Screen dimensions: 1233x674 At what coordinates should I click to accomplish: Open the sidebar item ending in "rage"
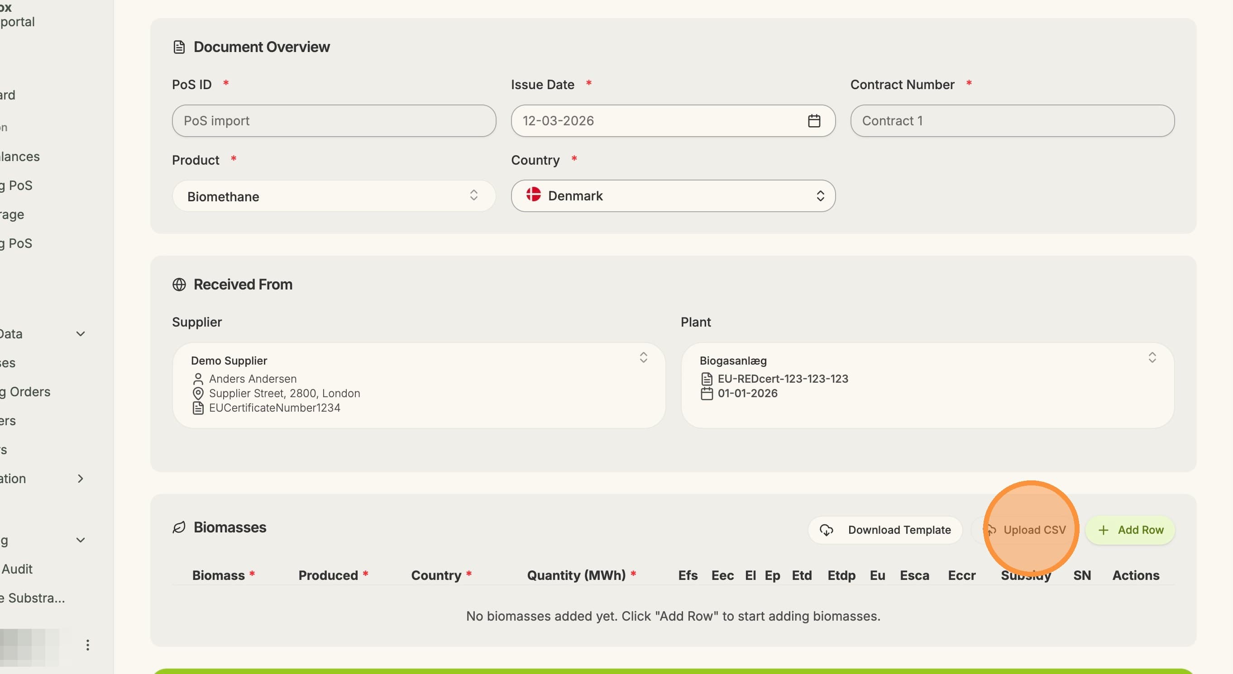point(12,214)
